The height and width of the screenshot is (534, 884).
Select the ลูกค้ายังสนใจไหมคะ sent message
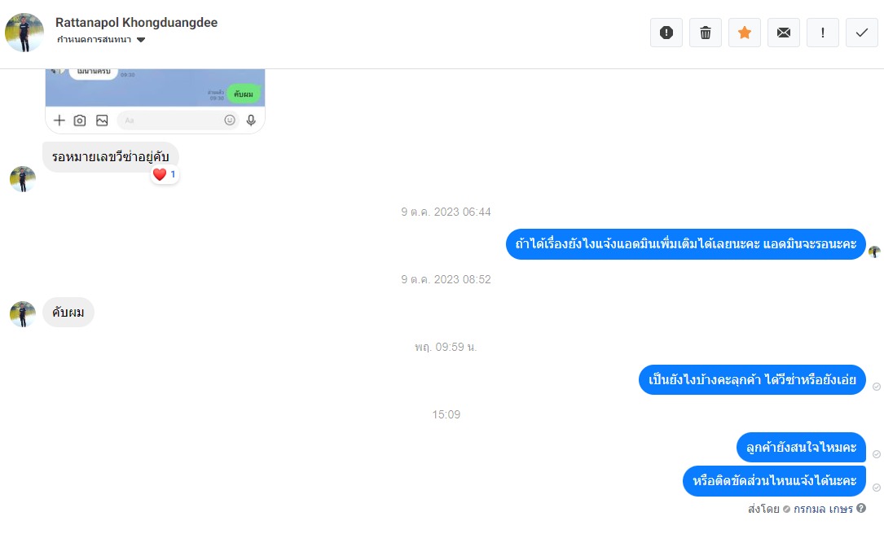(801, 447)
